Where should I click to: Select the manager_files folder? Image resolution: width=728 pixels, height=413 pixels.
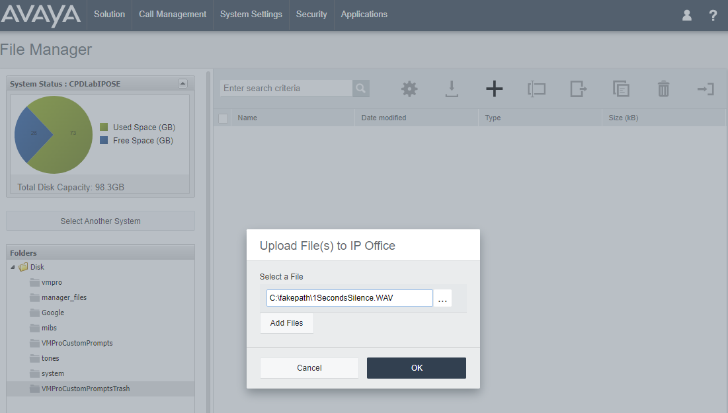[x=64, y=297]
